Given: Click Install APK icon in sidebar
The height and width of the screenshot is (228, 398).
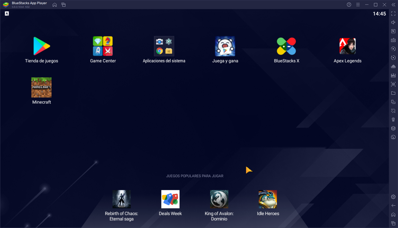Looking at the screenshot, I should coord(393,75).
